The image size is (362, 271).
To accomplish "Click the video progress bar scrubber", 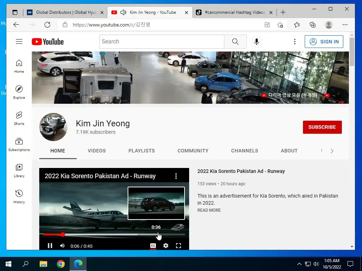I will (63, 235).
